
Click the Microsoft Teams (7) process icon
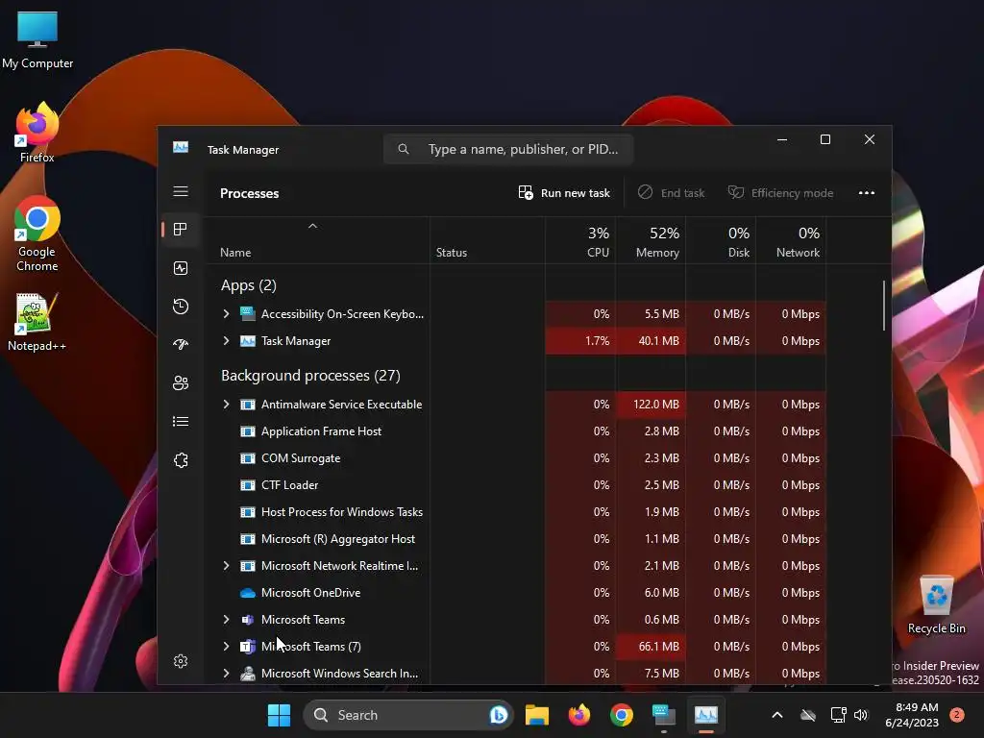point(248,647)
